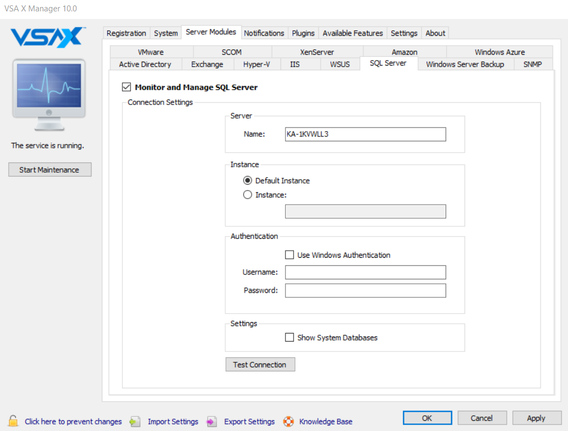Check Show System Databases option
This screenshot has height=431, width=568.
pos(290,337)
